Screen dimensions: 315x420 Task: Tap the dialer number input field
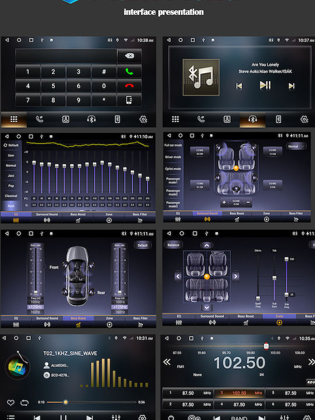coord(66,56)
